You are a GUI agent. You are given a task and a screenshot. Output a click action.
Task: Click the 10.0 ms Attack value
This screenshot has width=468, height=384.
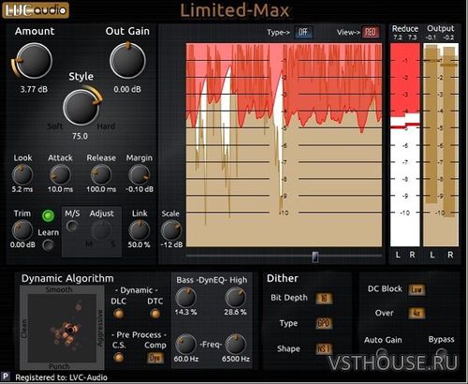(60, 189)
